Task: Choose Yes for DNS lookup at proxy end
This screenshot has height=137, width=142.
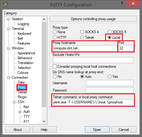Action: coord(113,77)
